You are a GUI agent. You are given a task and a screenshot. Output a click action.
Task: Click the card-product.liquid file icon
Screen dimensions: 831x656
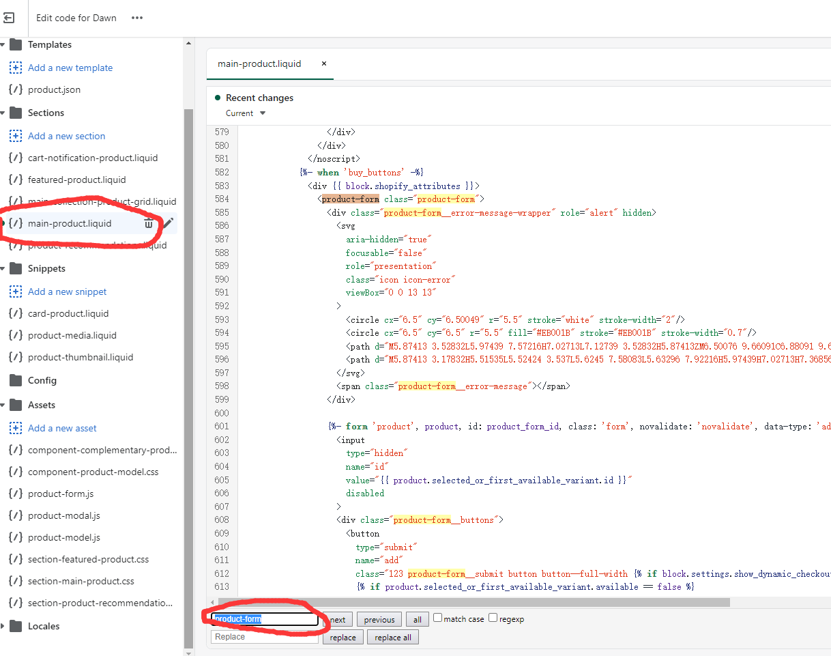pos(16,313)
